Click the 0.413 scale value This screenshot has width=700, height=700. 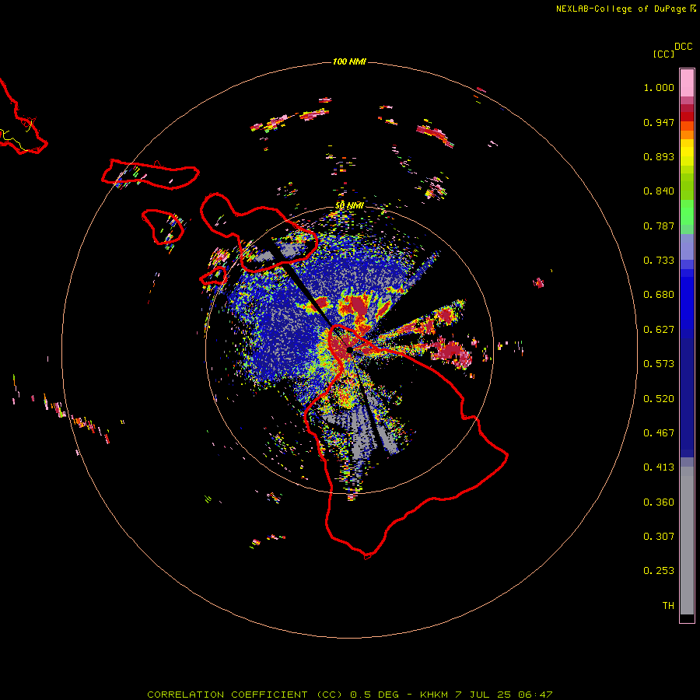(x=659, y=467)
